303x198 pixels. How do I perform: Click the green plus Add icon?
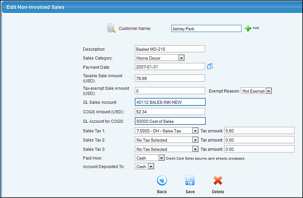[x=248, y=28]
